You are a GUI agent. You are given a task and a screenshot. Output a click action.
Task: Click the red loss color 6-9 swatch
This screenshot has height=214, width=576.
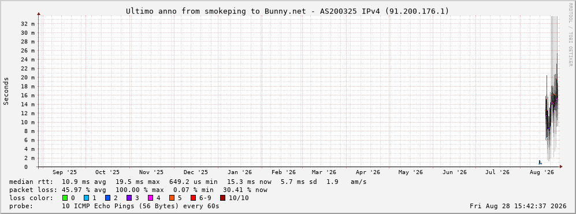point(193,198)
